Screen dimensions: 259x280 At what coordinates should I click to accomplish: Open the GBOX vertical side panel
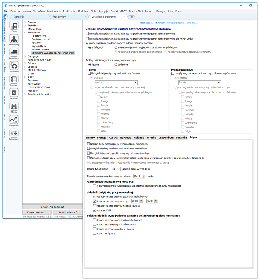pos(5,150)
